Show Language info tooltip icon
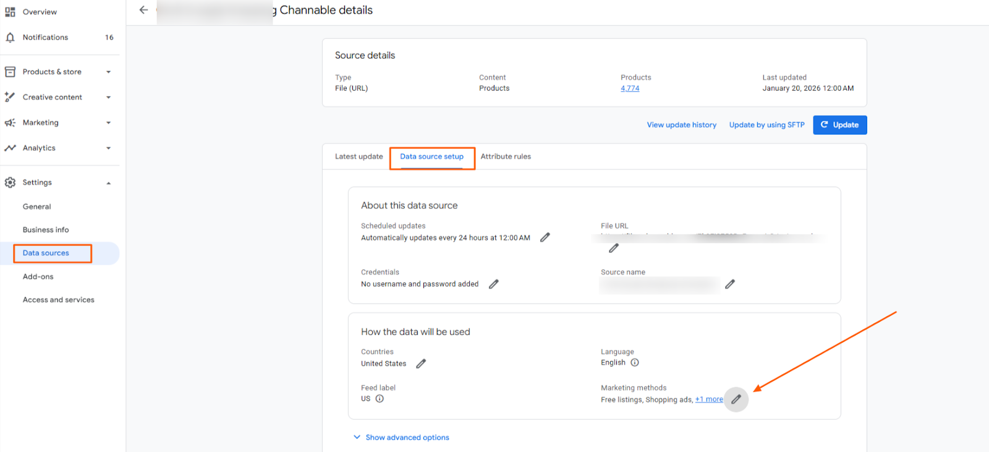This screenshot has width=989, height=452. [635, 363]
